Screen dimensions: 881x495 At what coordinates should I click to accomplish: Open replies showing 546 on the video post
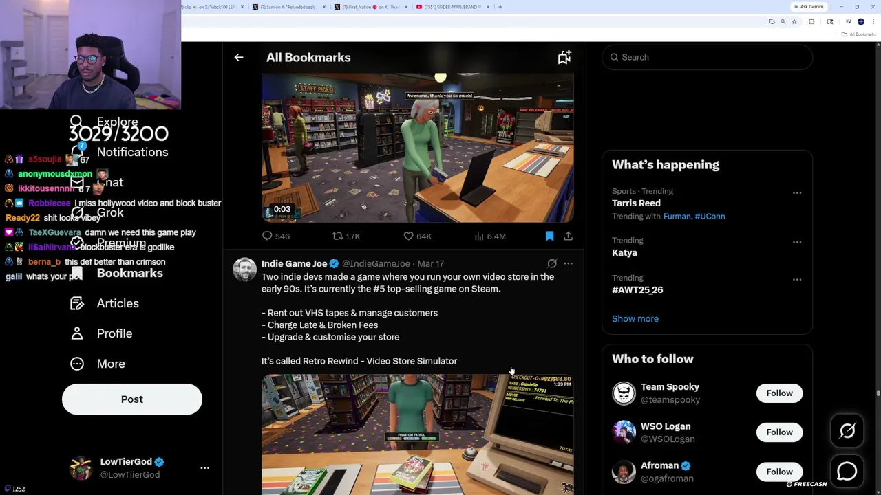point(275,236)
